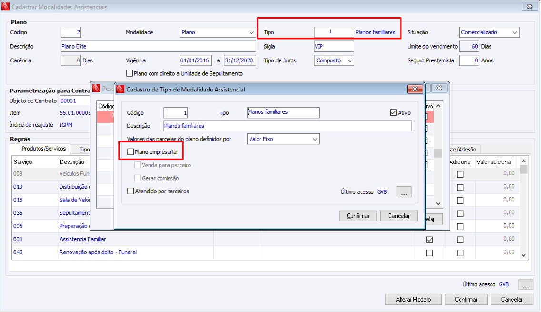Toggle Adicional checkbox in row 019
This screenshot has width=541, height=312.
click(x=460, y=187)
